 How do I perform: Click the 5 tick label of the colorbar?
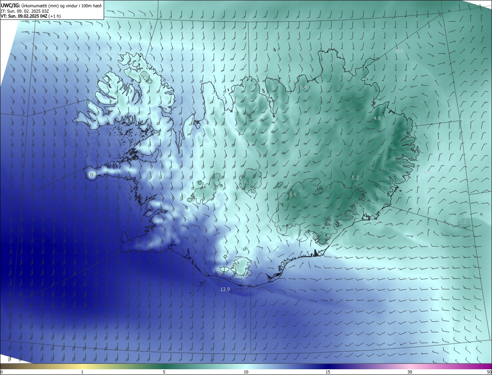[164, 372]
